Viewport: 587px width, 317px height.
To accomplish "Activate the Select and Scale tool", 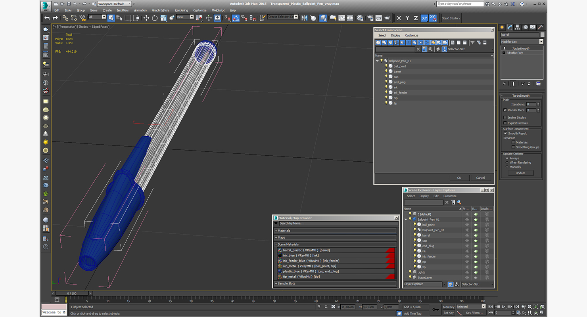I will 163,18.
